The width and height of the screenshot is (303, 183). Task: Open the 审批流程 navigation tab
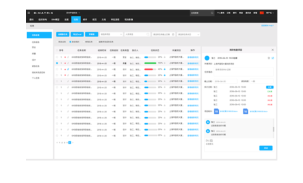coord(115,19)
